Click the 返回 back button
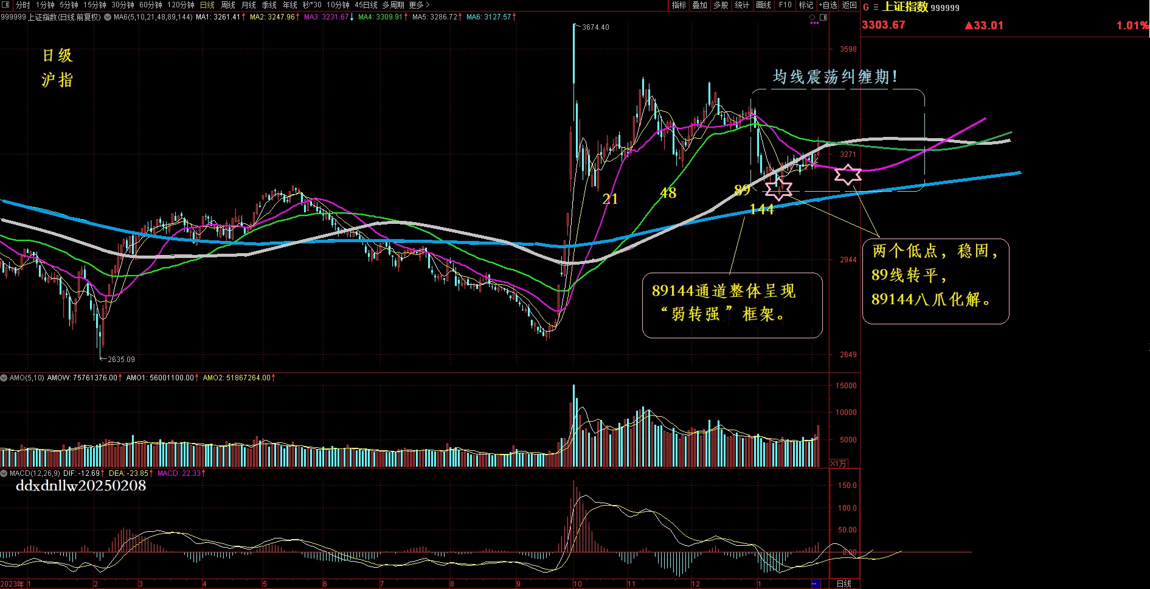 click(850, 5)
